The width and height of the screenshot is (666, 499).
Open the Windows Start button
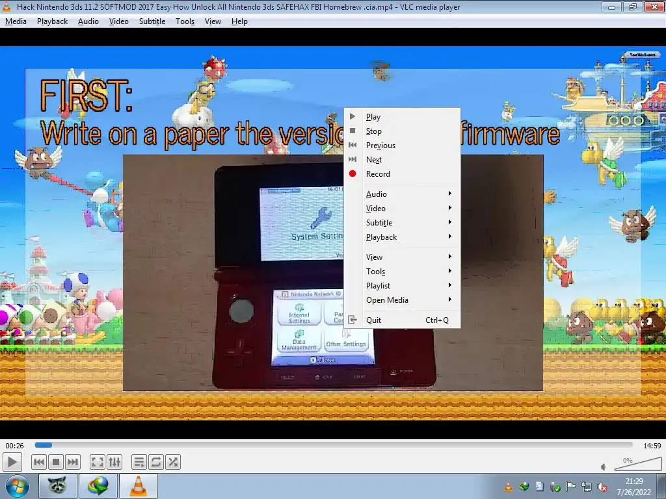click(x=17, y=486)
